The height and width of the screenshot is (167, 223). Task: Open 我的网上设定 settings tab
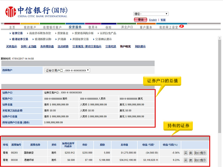pos(168,27)
